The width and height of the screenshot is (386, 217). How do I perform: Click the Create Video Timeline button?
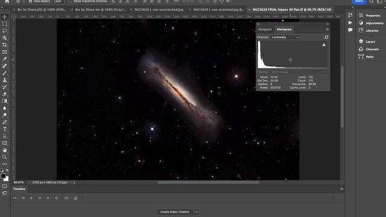tap(175, 212)
